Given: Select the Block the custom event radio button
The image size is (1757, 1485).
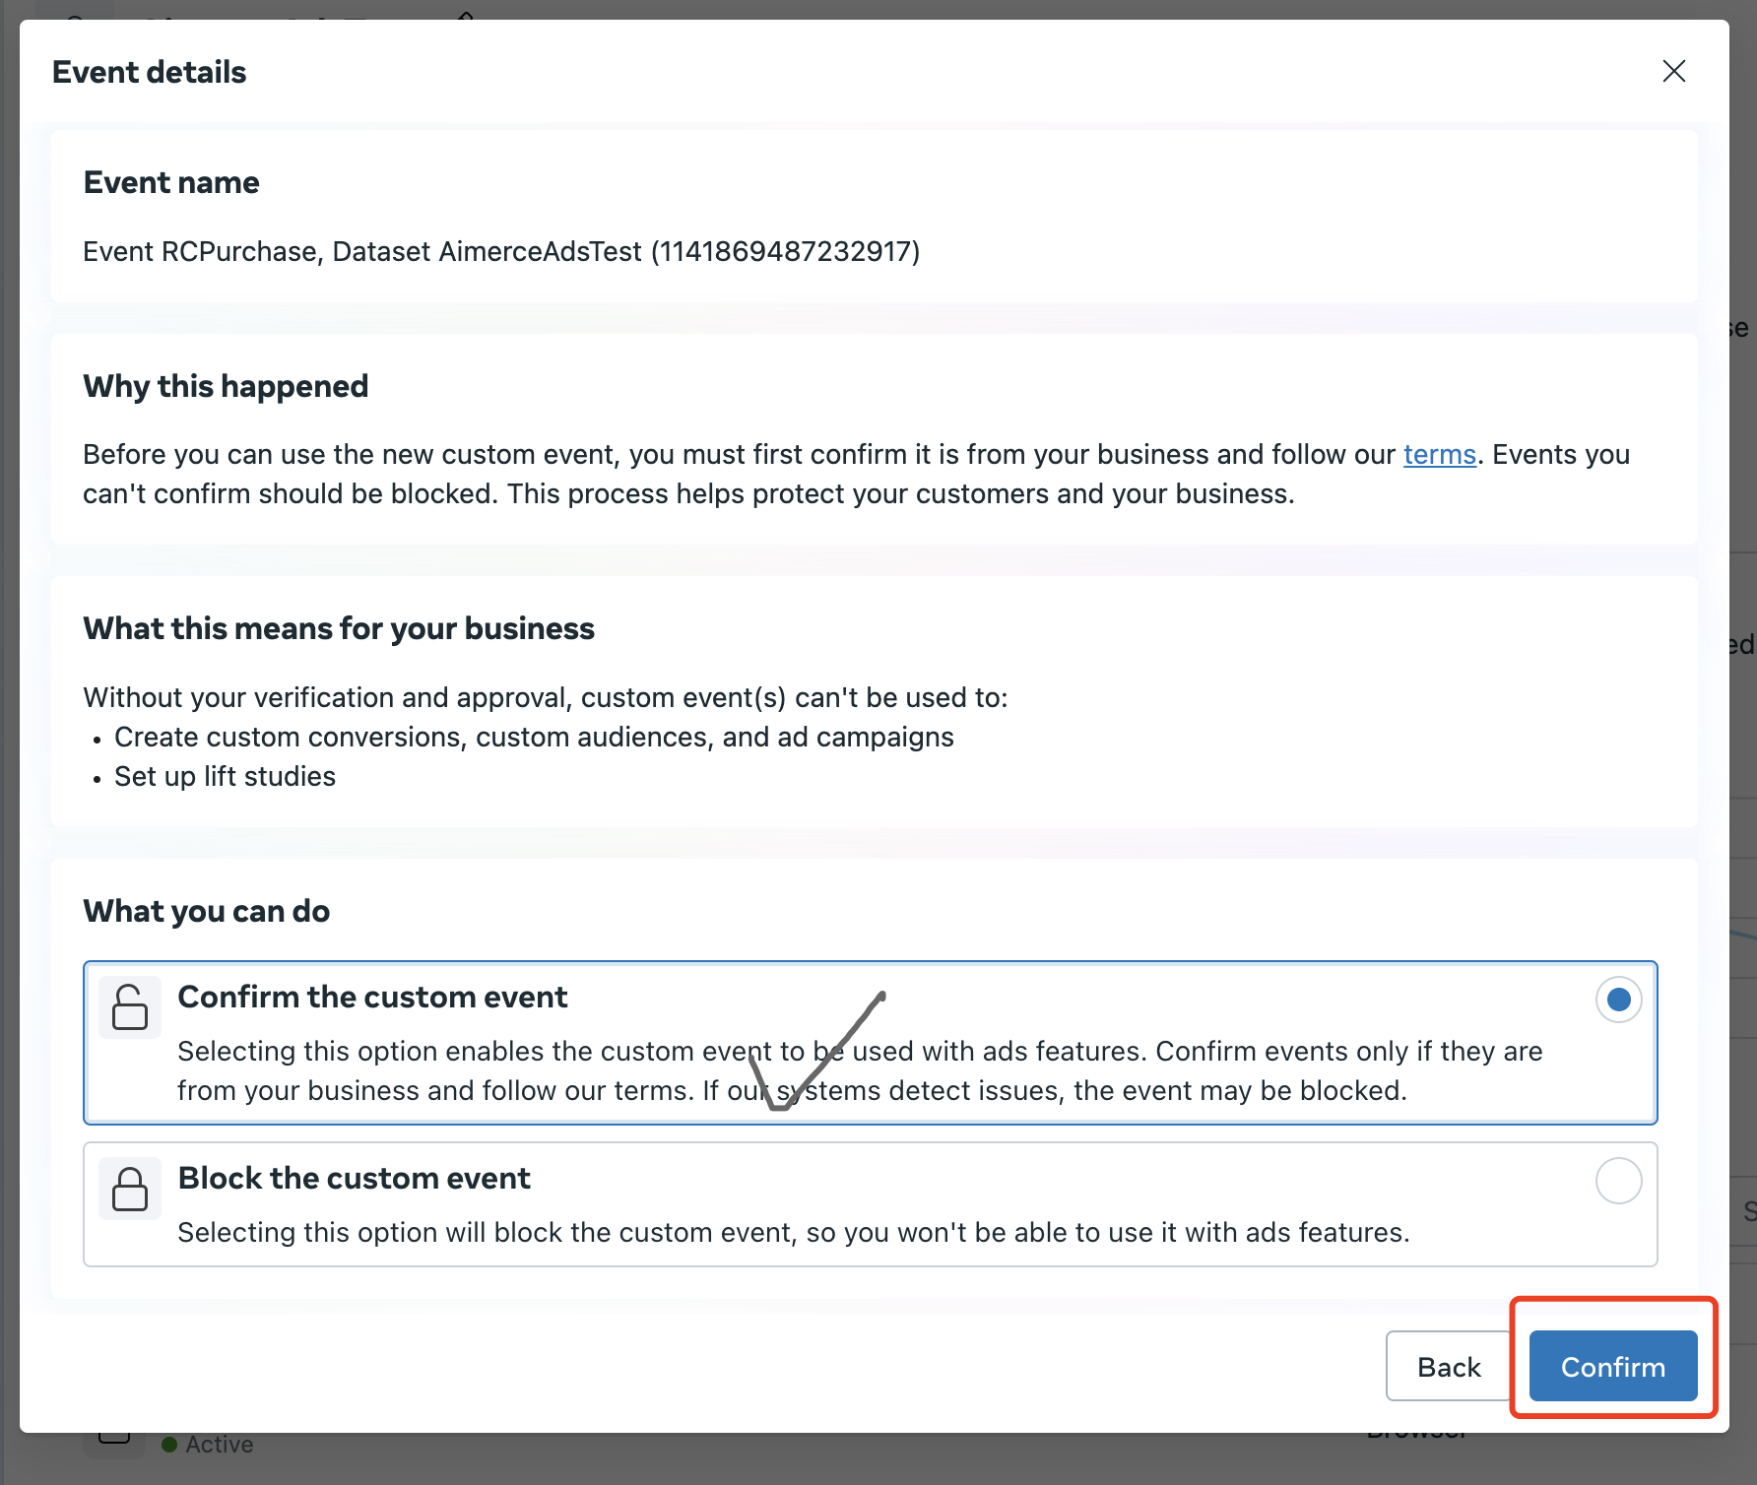Looking at the screenshot, I should pos(1617,1180).
